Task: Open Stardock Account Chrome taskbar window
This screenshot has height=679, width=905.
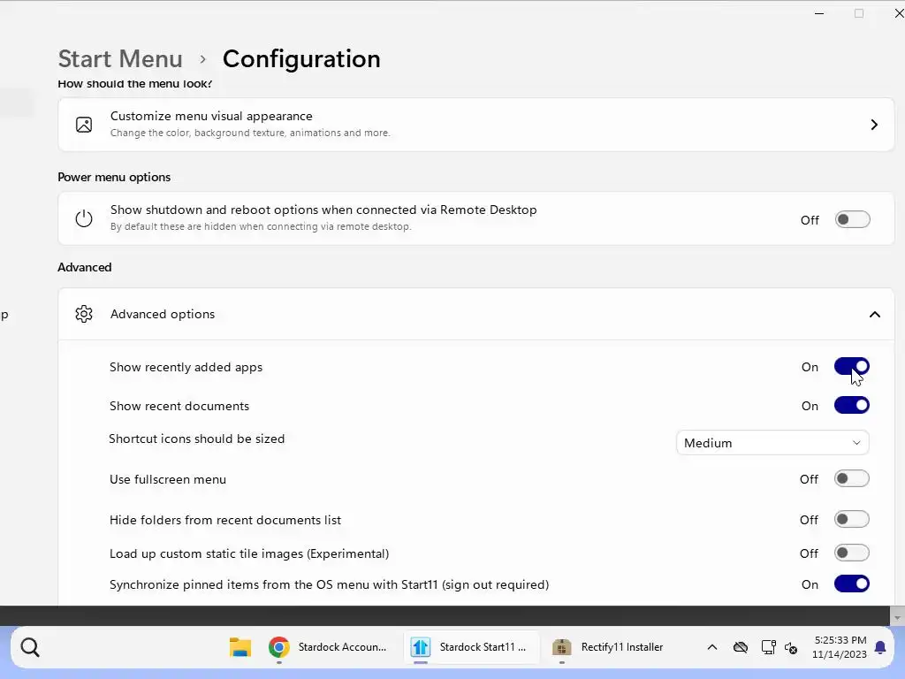Action: pyautogui.click(x=329, y=647)
